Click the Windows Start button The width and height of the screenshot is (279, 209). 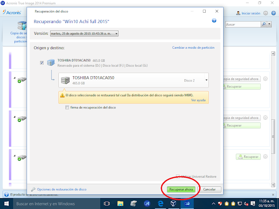click(x=7, y=204)
